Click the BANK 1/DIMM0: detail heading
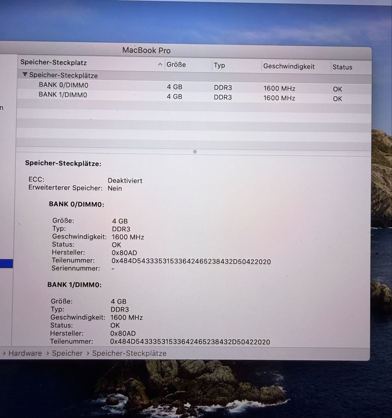The image size is (392, 418). (x=75, y=285)
